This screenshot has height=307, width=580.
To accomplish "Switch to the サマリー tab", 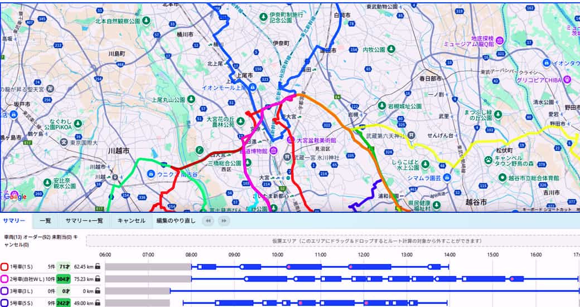I will (x=14, y=221).
